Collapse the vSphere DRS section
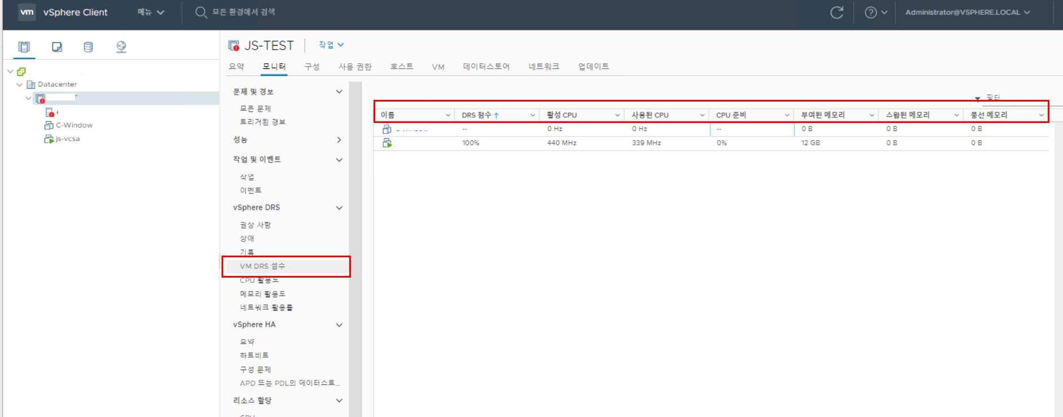This screenshot has width=1063, height=417. click(339, 208)
